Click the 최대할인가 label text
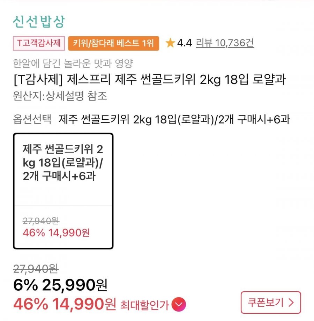The height and width of the screenshot is (321, 314). point(144,306)
